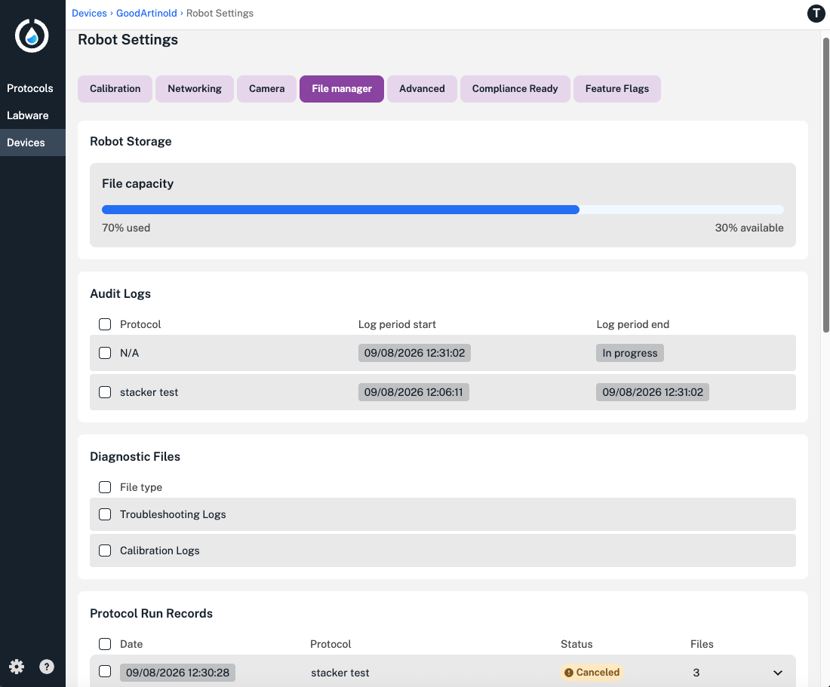The width and height of the screenshot is (830, 687).
Task: Click the Calibration Logs row label
Action: (x=160, y=551)
